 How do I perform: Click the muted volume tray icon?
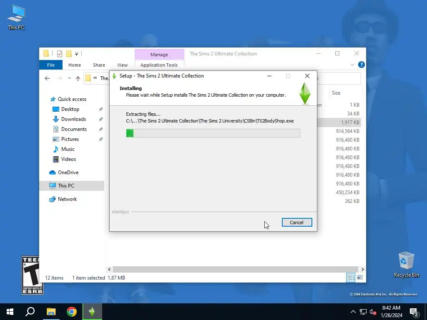[x=373, y=312]
